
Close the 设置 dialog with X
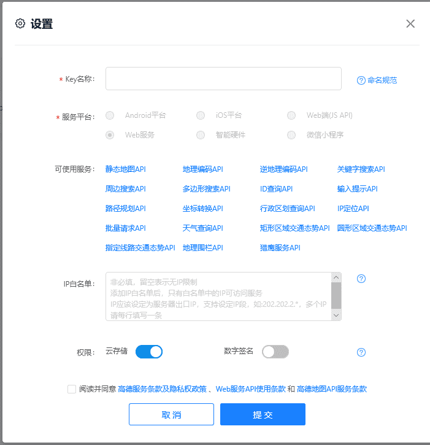[x=410, y=23]
